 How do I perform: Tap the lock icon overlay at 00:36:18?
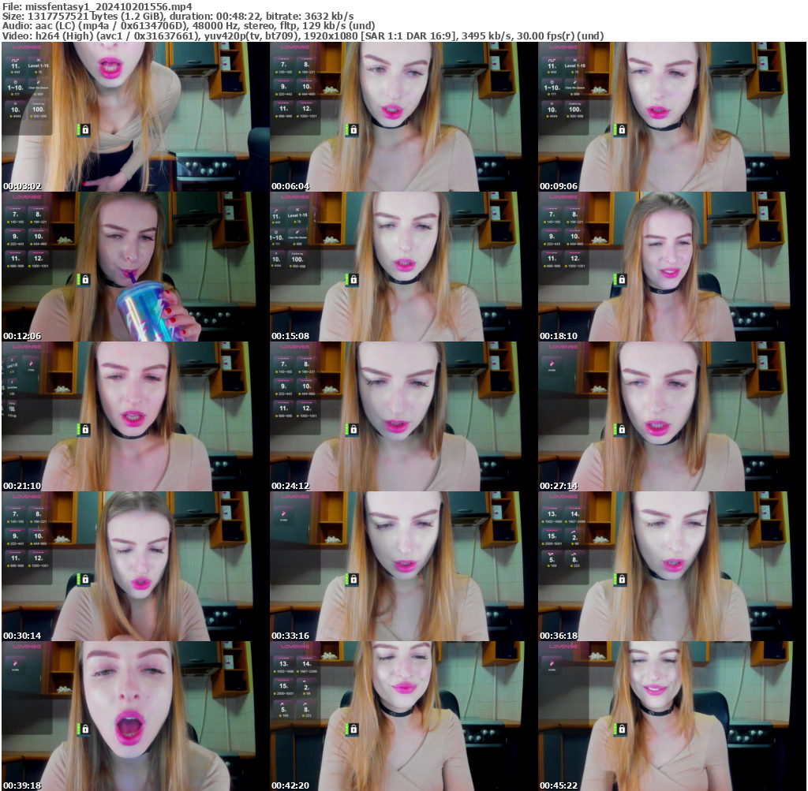621,580
